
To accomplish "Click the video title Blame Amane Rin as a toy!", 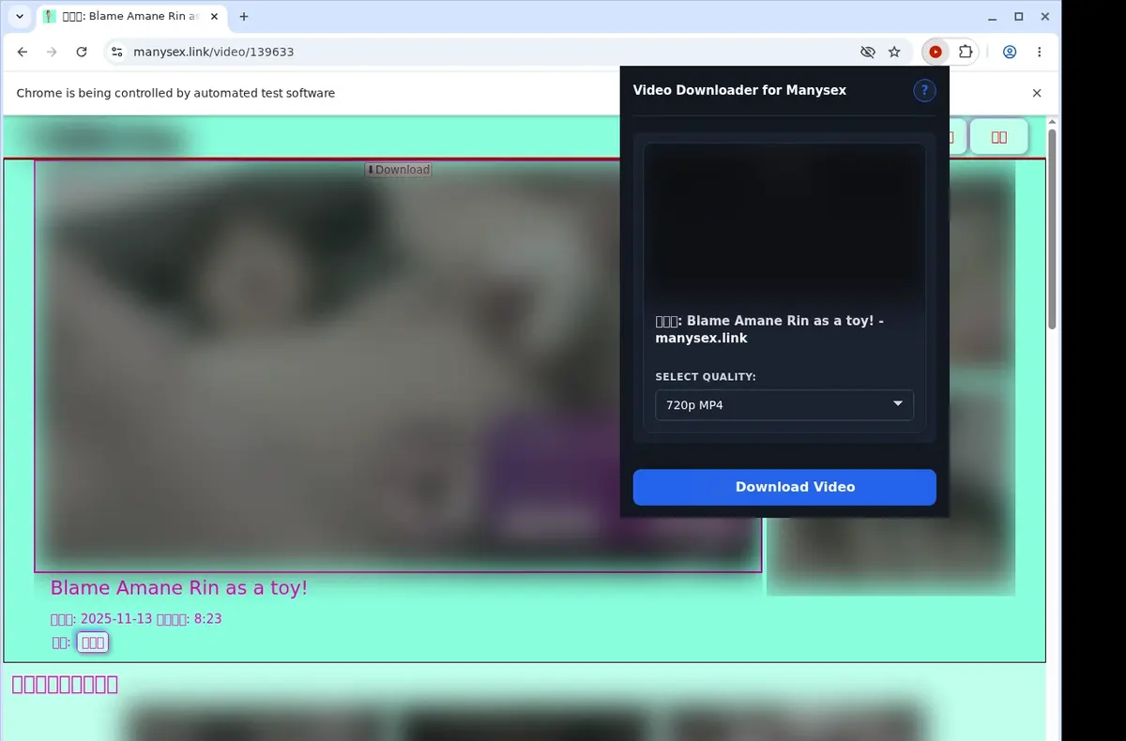I will pyautogui.click(x=178, y=588).
